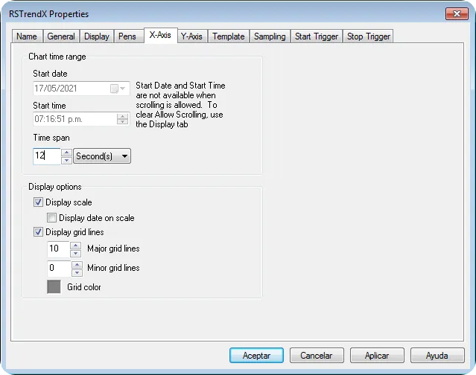The height and width of the screenshot is (375, 476).
Task: Open the Grid color swatch
Action: 54,286
